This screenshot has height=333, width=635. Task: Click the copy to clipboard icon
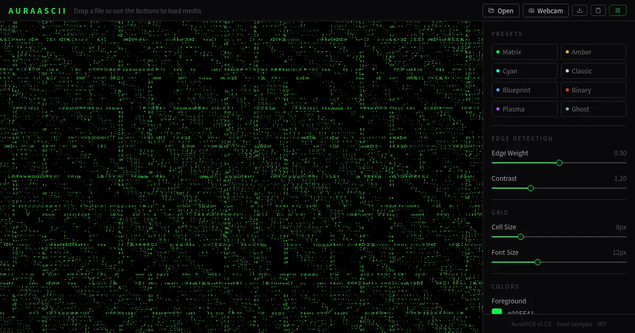point(598,11)
